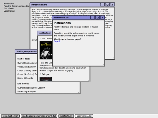Select top3texts.txt taskbar tab
This screenshot has height=118, width=158.
pyautogui.click(x=66, y=116)
